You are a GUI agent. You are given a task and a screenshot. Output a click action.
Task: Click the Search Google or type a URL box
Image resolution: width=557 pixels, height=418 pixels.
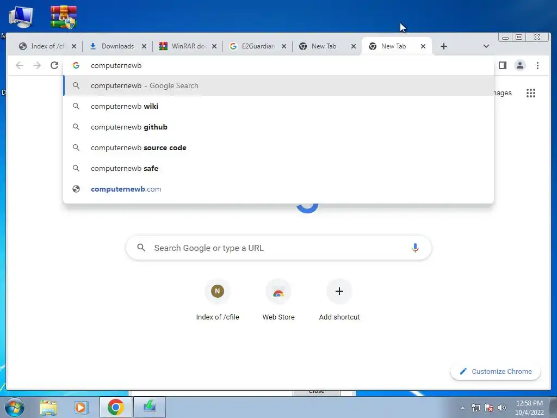tap(279, 248)
